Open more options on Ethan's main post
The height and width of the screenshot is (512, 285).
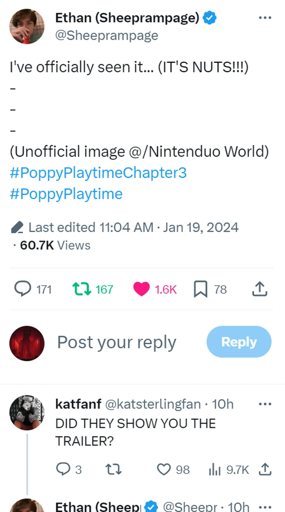pyautogui.click(x=265, y=18)
